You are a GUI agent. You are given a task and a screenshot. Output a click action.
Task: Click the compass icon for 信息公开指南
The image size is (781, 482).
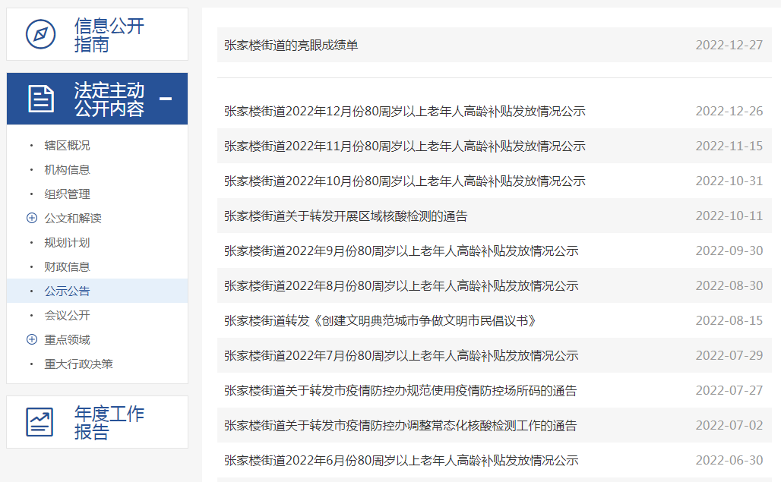coord(40,34)
